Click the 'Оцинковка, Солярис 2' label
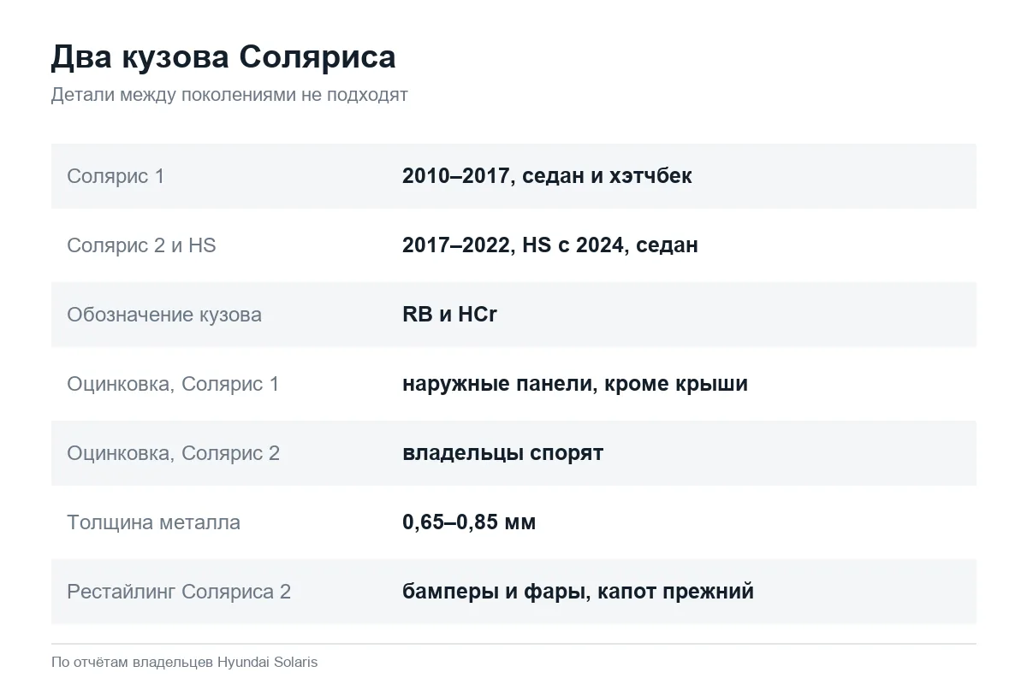The image size is (1027, 684). [x=174, y=453]
